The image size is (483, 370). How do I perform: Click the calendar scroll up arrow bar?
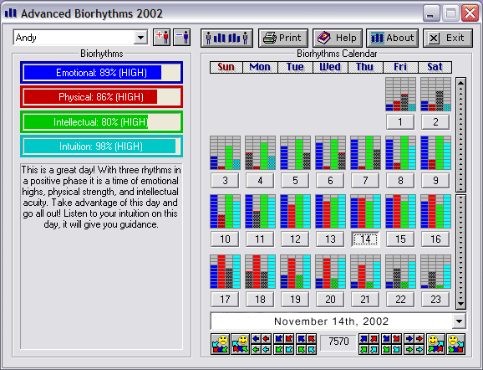[x=460, y=135]
